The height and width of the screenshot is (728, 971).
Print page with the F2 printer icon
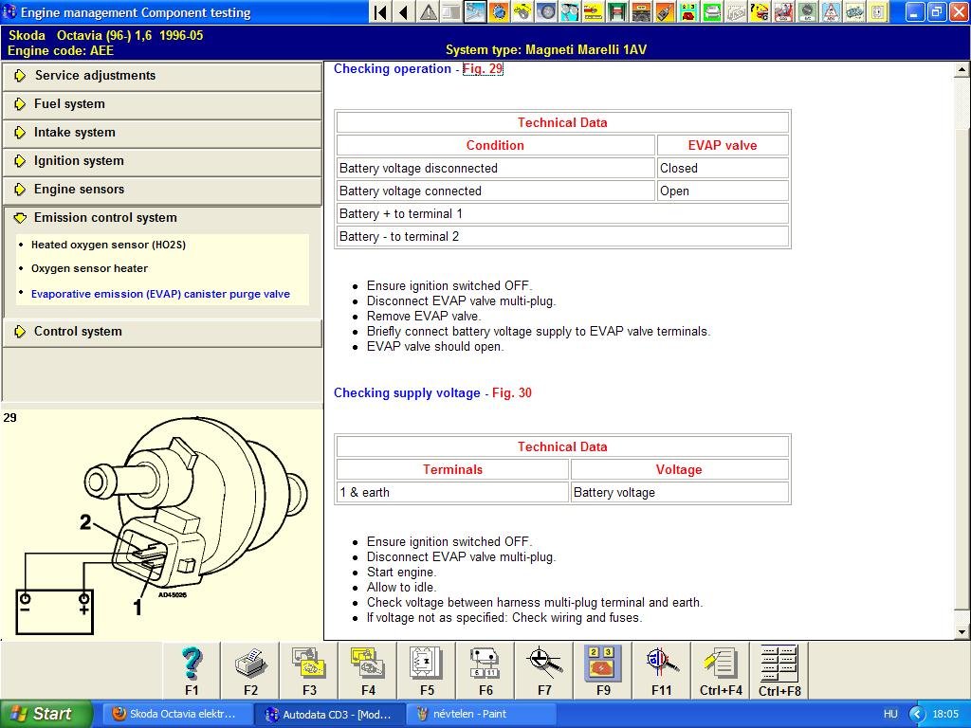click(250, 670)
